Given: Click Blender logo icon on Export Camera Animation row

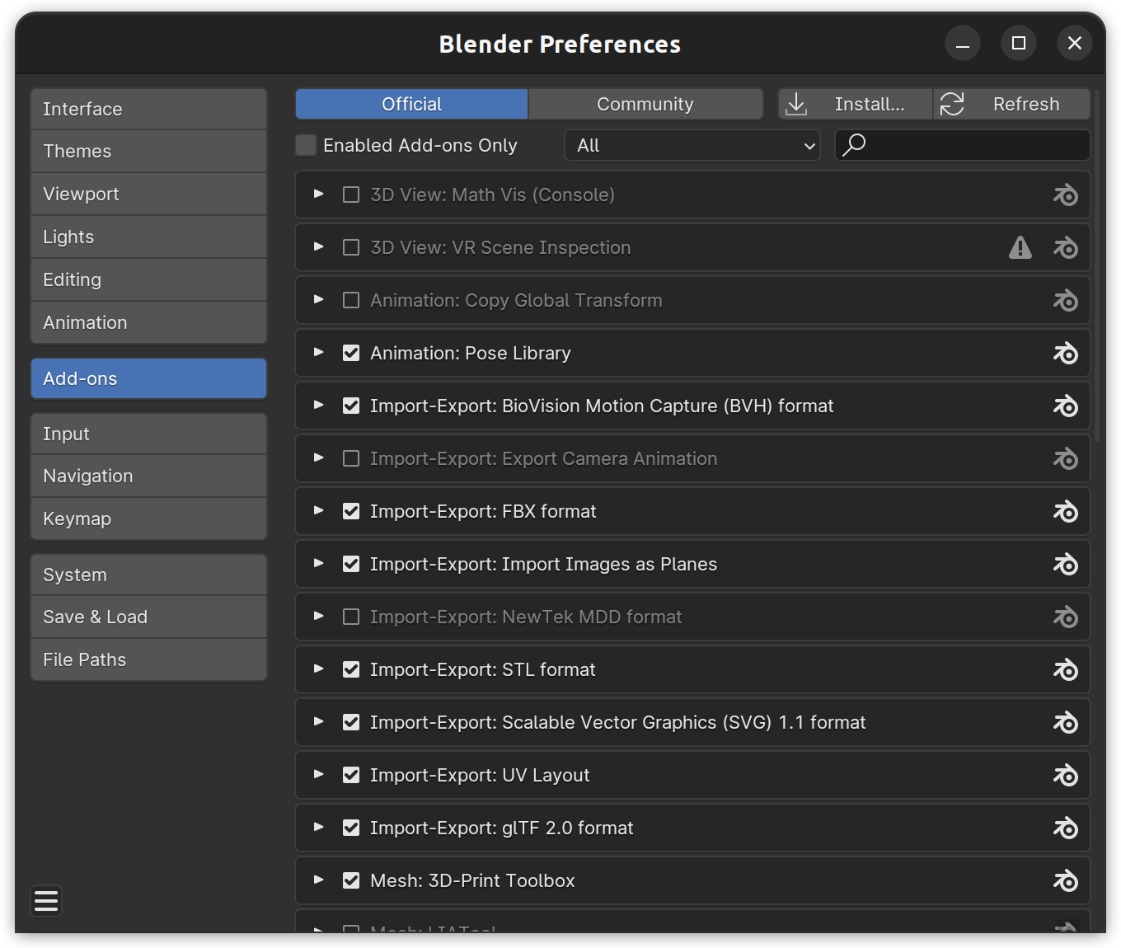Looking at the screenshot, I should [1065, 459].
